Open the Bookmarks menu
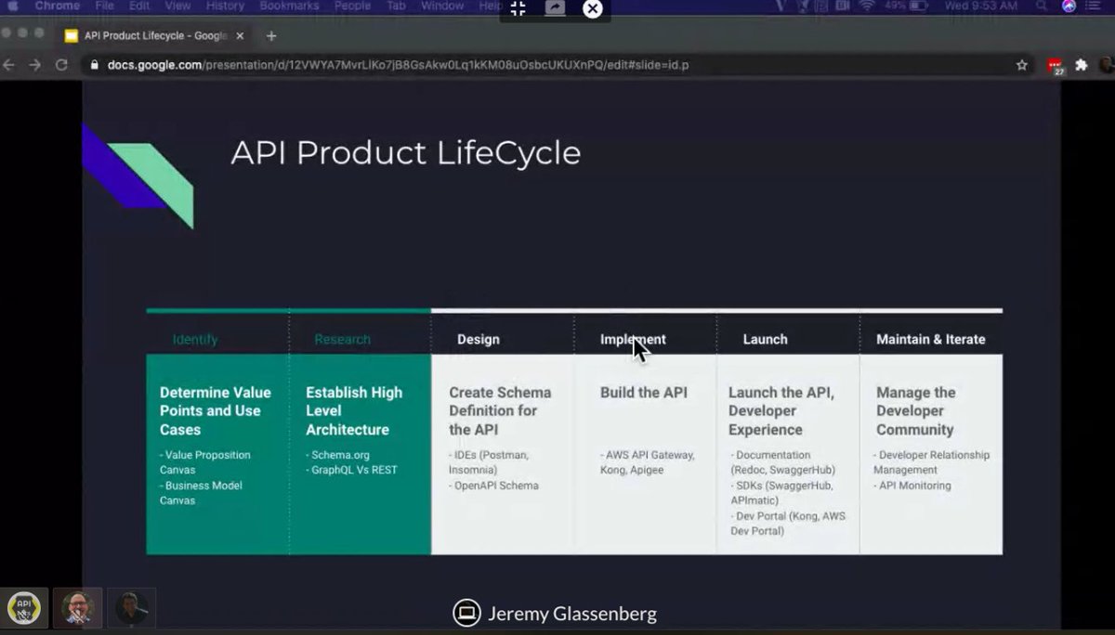Screen dimensions: 1115x635 click(x=290, y=6)
